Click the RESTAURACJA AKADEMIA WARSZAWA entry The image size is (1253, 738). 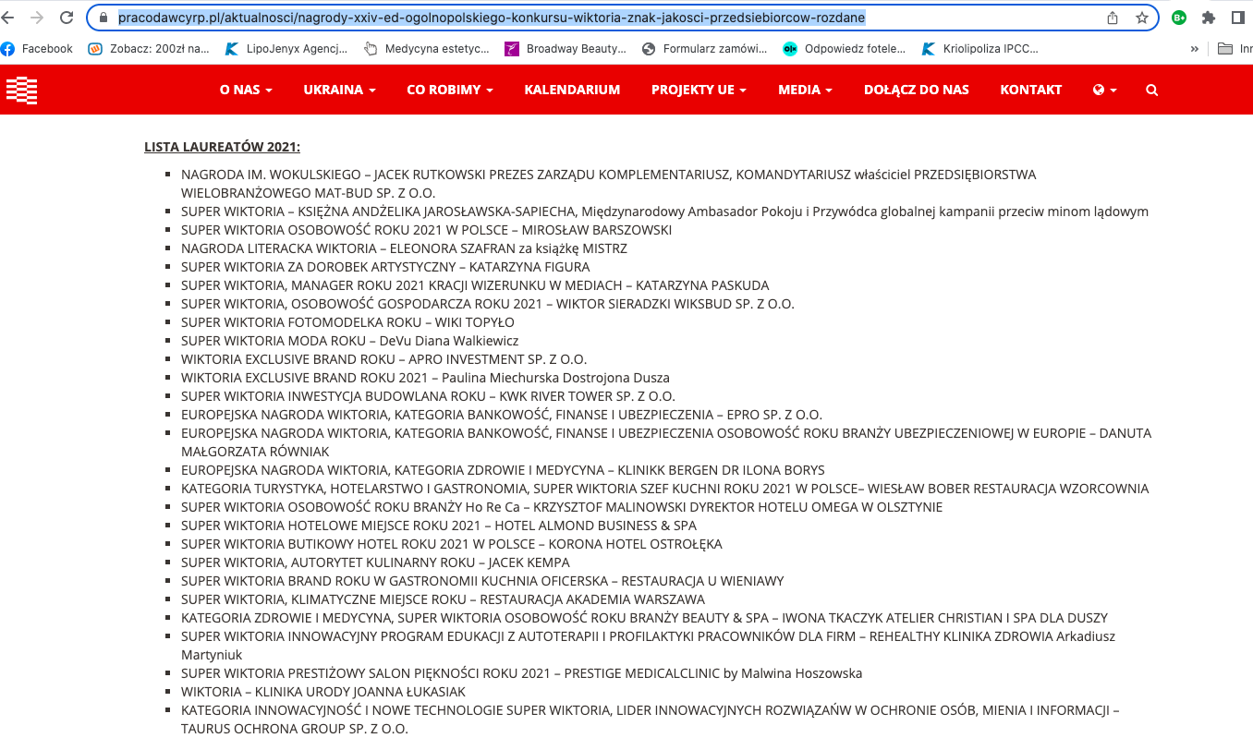[443, 599]
